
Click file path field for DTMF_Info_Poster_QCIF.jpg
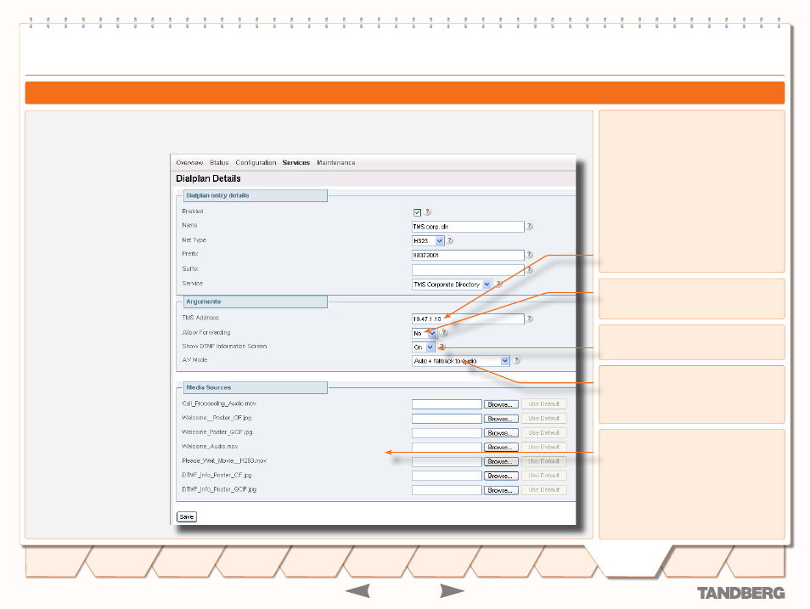click(447, 490)
